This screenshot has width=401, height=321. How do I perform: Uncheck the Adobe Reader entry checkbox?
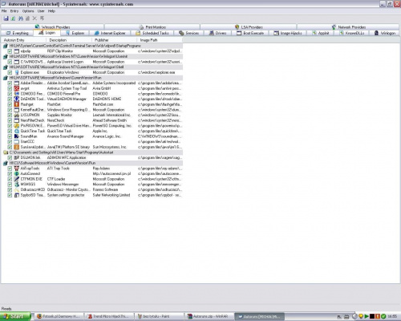point(10,83)
